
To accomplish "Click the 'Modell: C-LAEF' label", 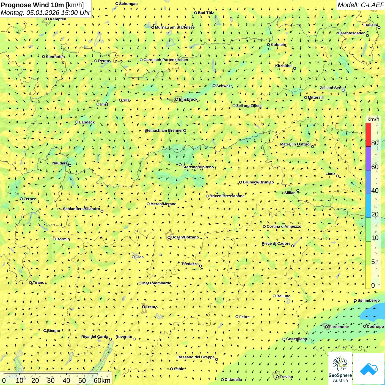I will click(361, 5).
